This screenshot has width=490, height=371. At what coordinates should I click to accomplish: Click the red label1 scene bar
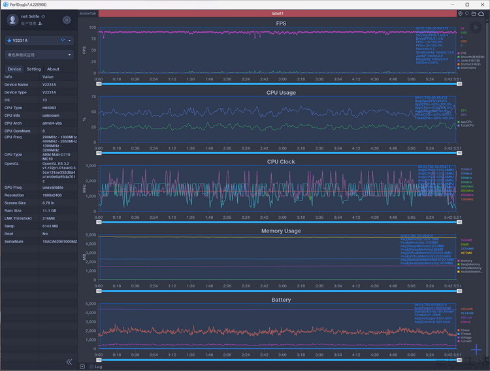(277, 14)
